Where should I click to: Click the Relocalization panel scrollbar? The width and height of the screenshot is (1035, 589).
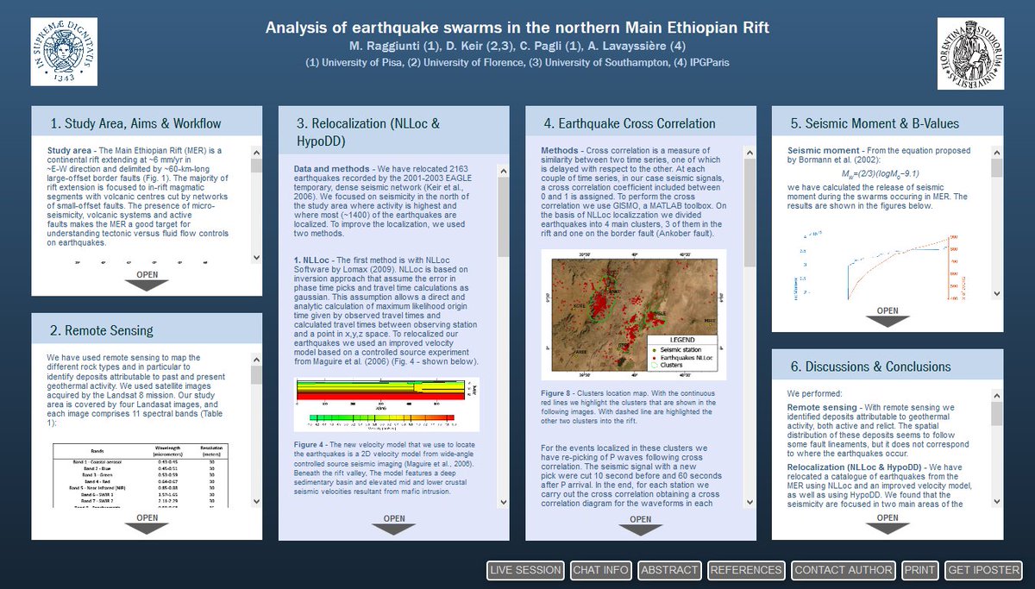pos(504,336)
